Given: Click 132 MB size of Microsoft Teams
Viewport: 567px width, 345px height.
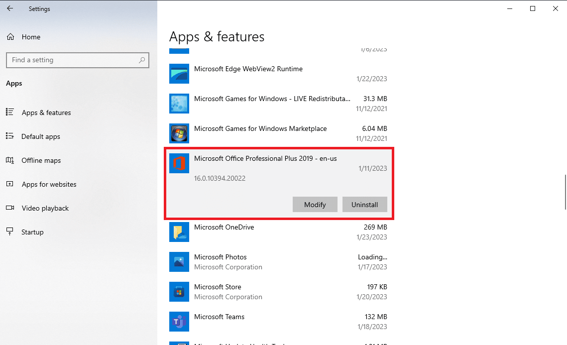Looking at the screenshot, I should pyautogui.click(x=376, y=317).
